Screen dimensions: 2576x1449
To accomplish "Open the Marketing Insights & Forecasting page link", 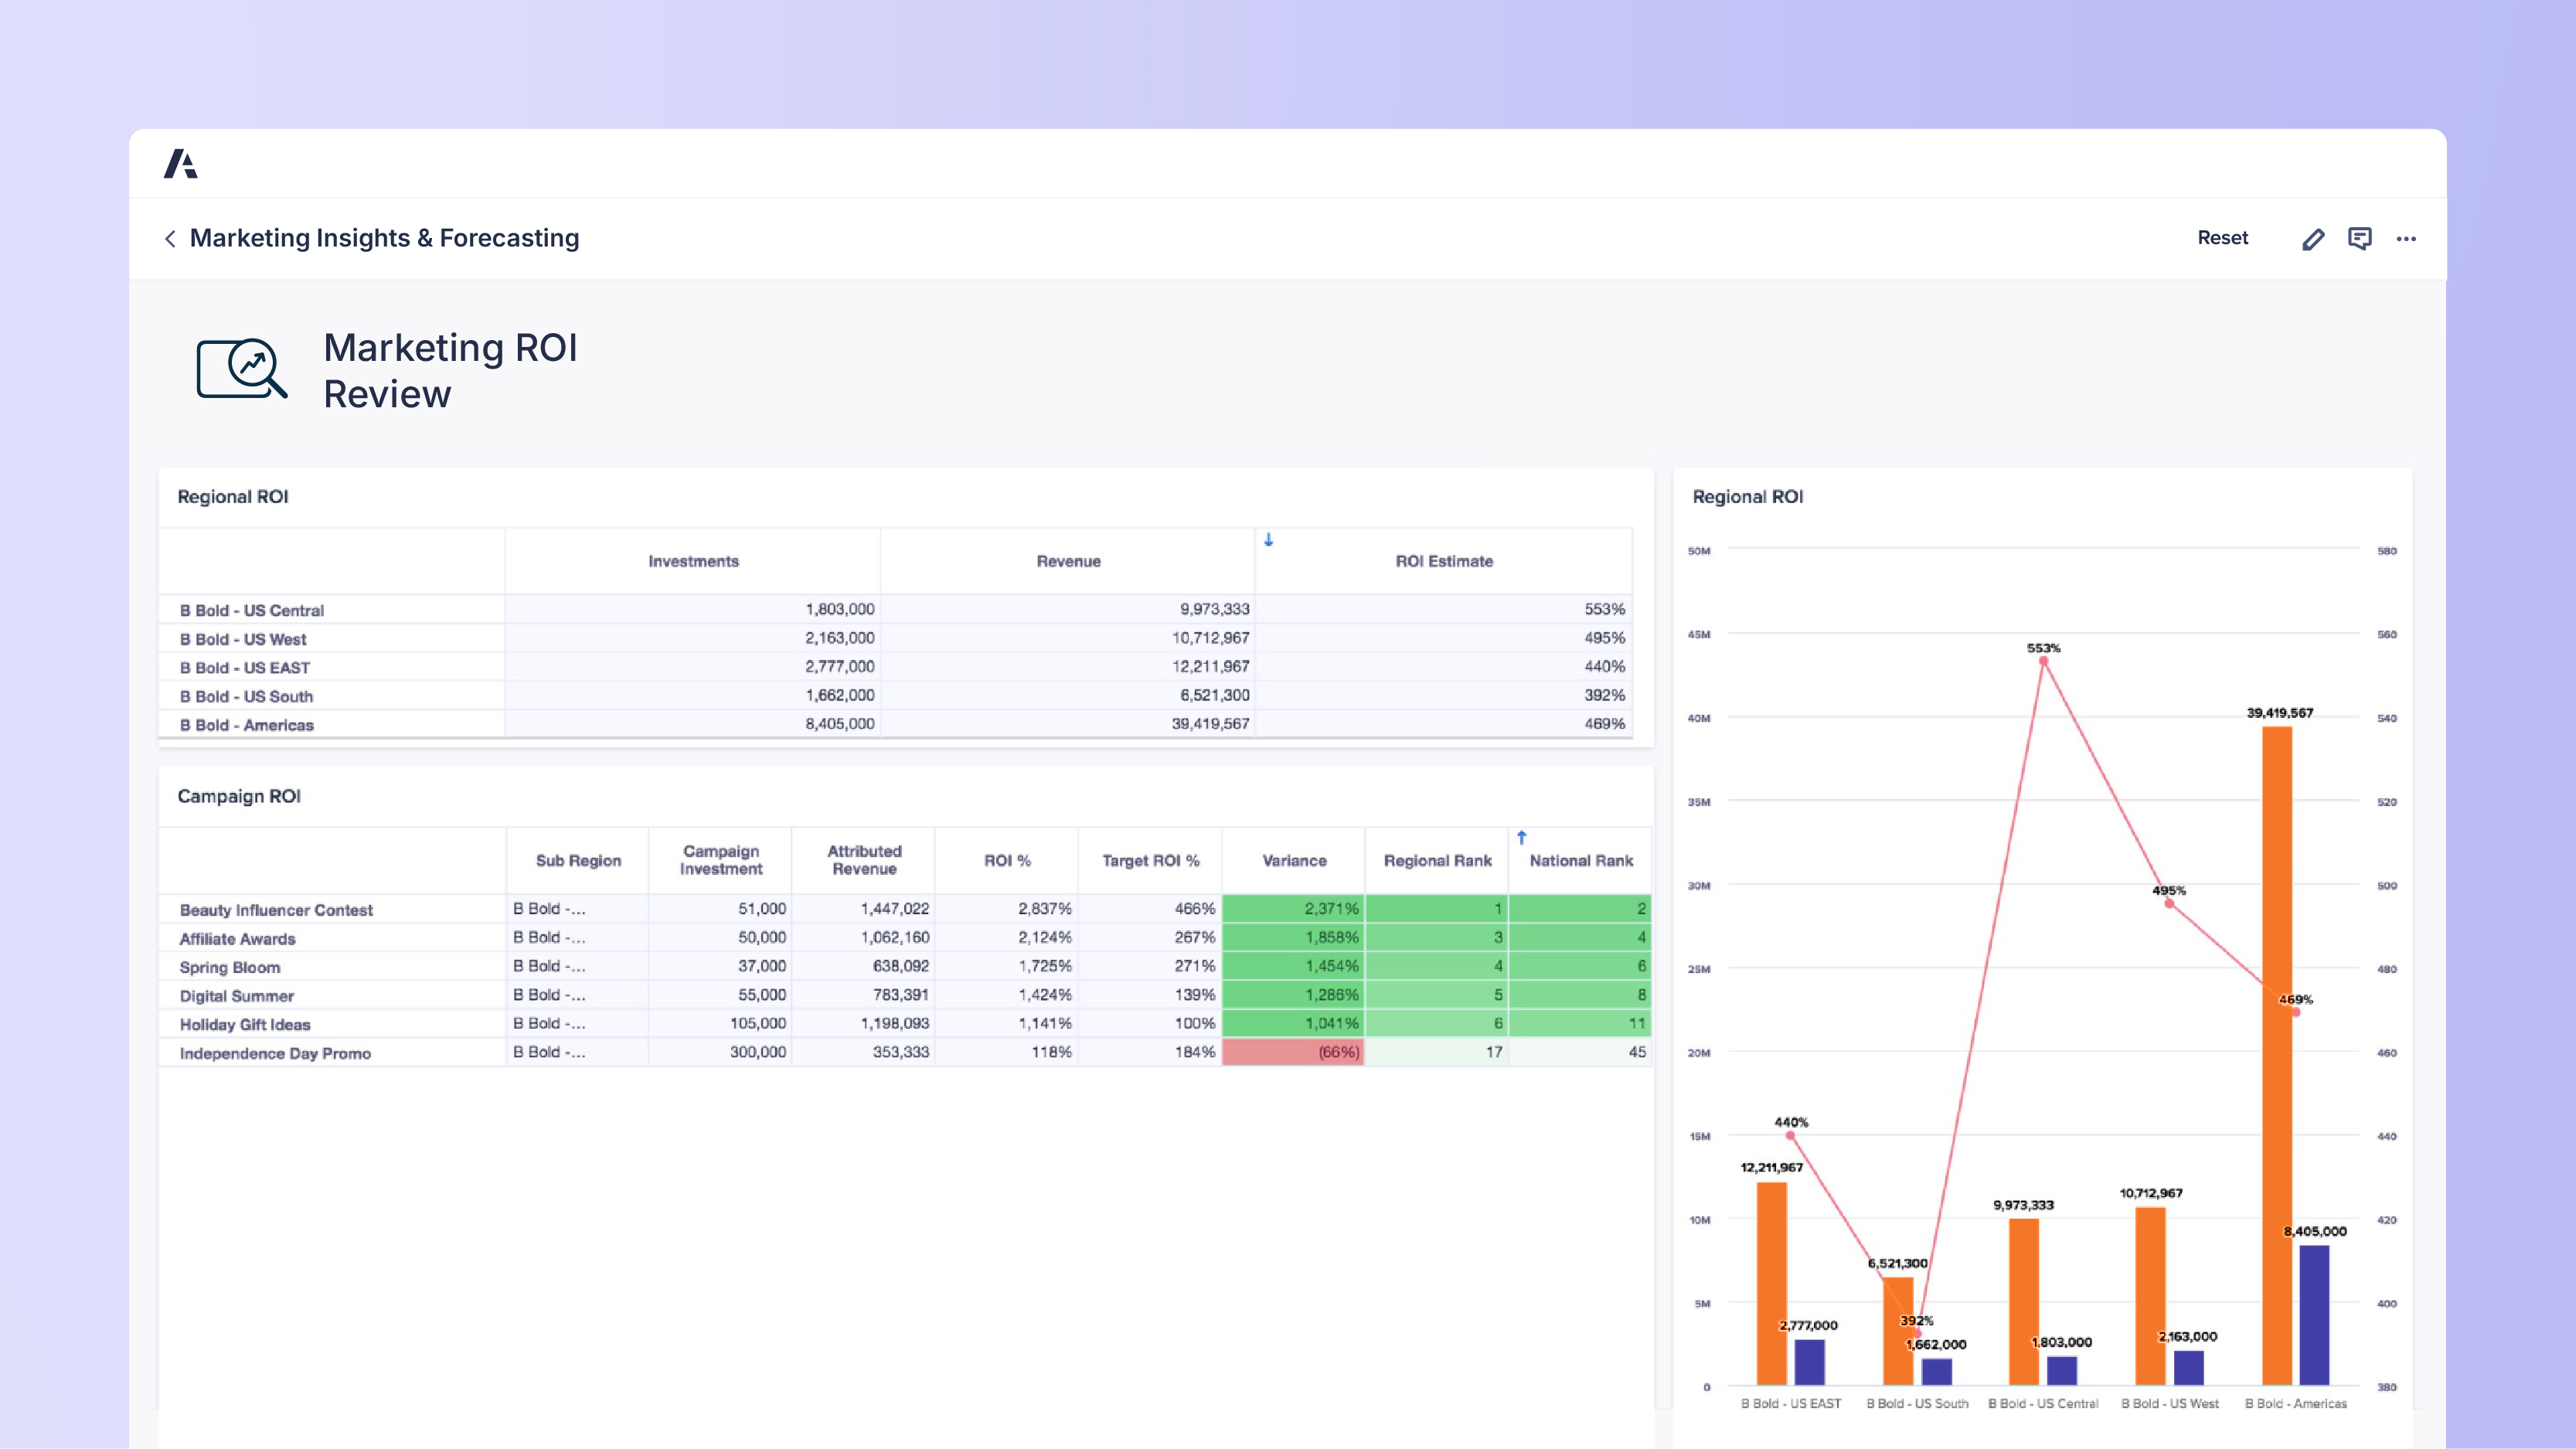I will coord(385,238).
